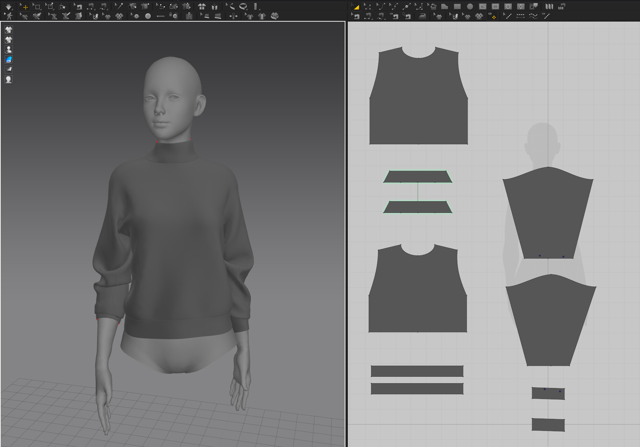This screenshot has height=447, width=640.
Task: Toggle first show garment shirt eye icon
Action: pyautogui.click(x=9, y=30)
